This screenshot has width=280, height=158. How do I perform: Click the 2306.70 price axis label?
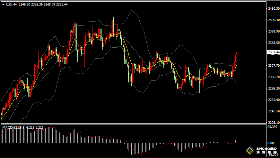point(273,77)
